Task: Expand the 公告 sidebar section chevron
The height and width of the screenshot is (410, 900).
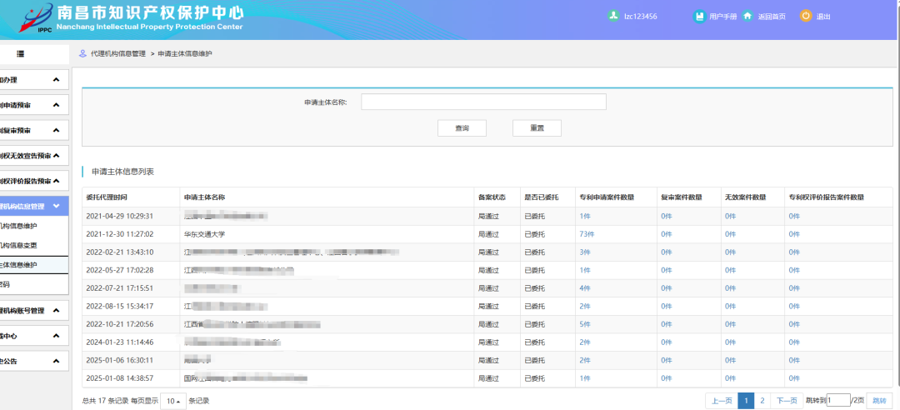Action: tap(56, 361)
